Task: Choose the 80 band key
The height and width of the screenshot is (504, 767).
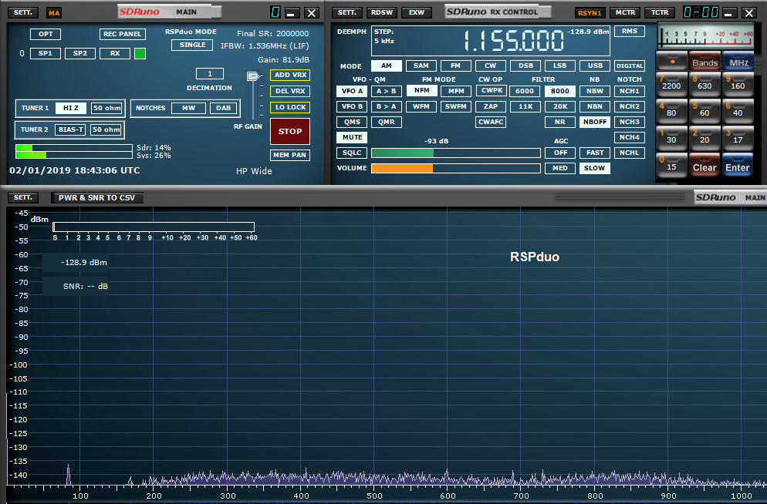Action: click(671, 112)
